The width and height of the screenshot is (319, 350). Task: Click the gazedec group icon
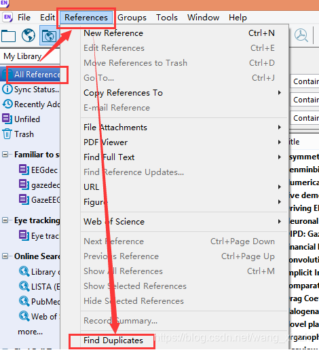click(24, 184)
